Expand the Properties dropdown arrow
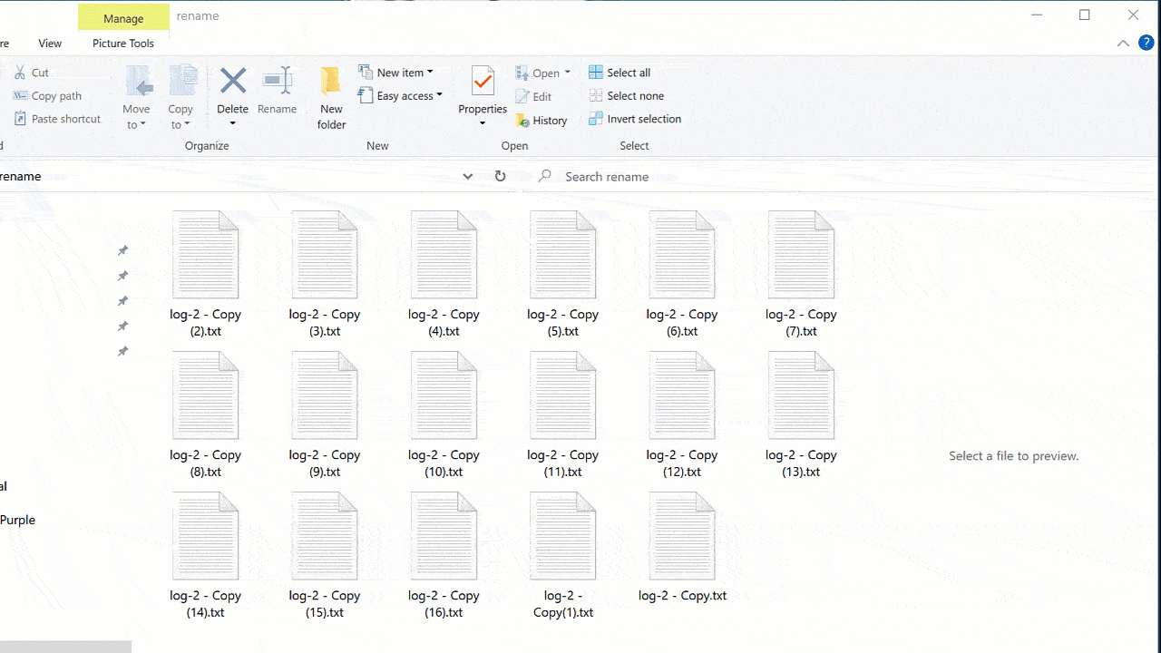The width and height of the screenshot is (1161, 653). click(483, 123)
